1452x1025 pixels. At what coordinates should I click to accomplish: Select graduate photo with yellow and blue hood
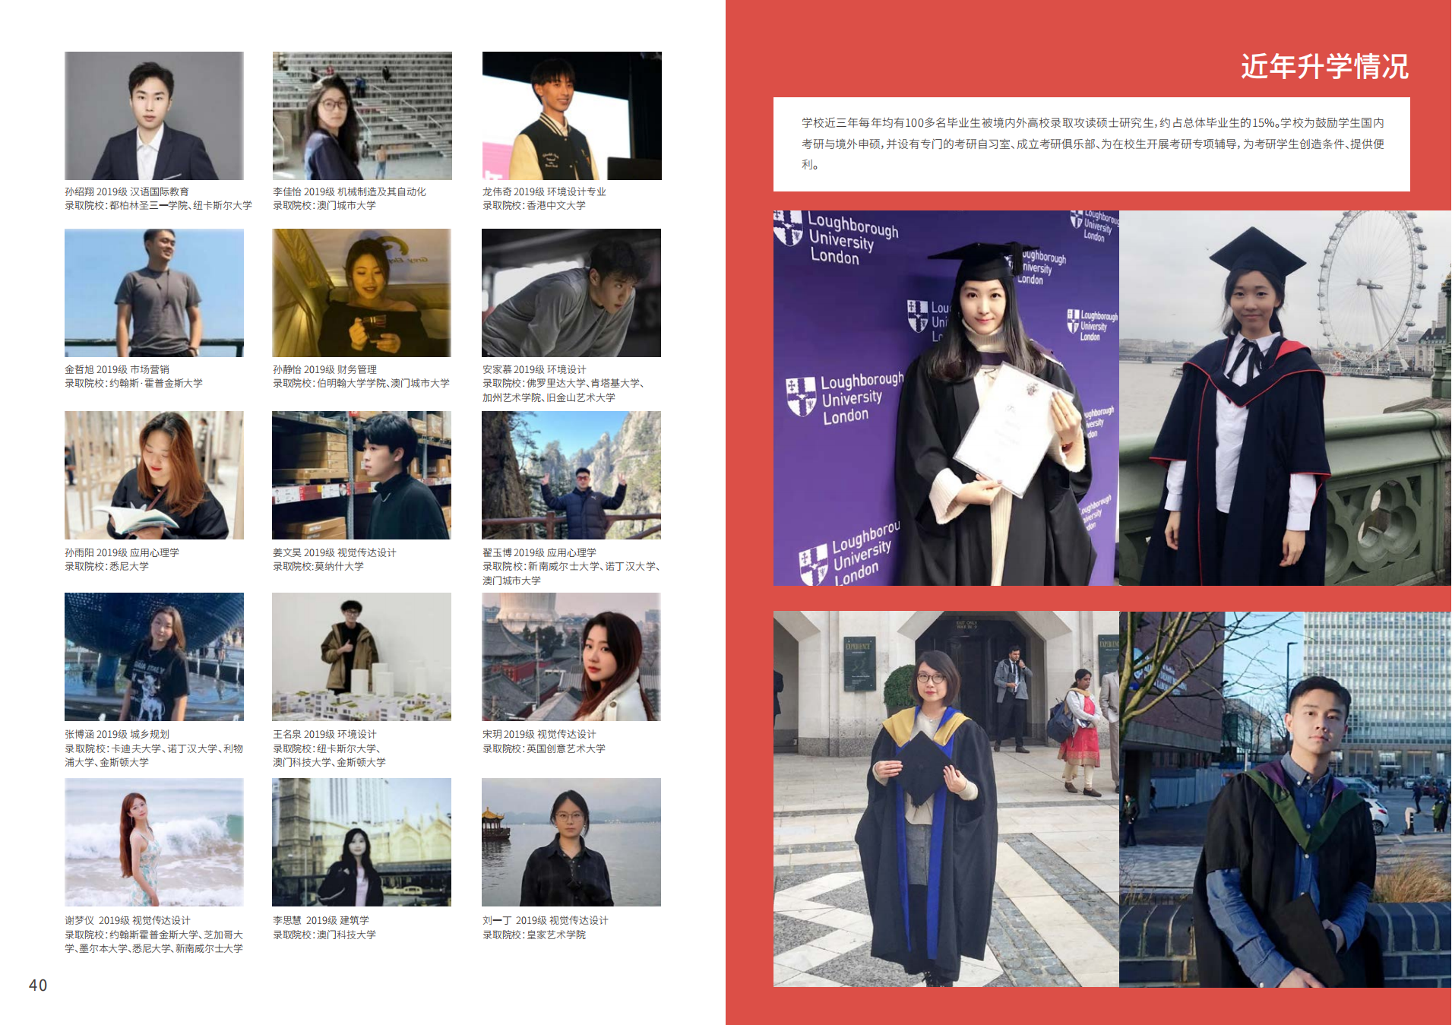pos(945,799)
